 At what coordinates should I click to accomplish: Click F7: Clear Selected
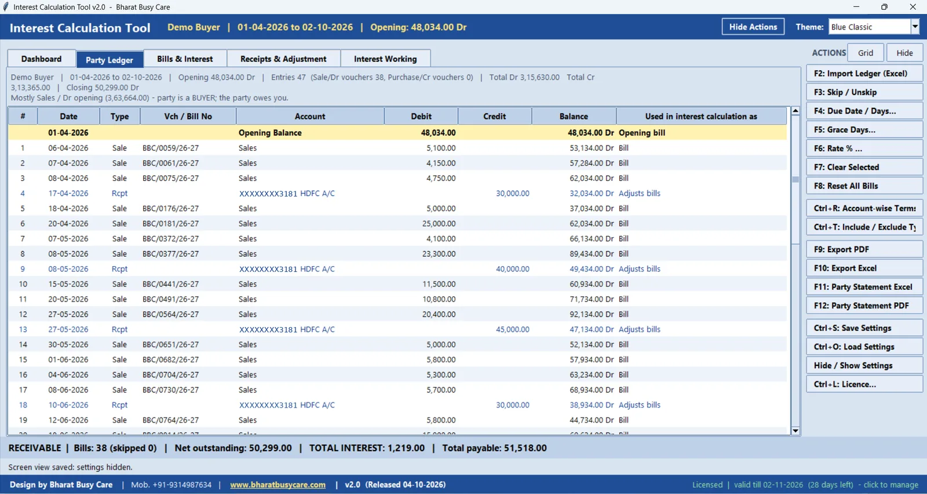point(864,167)
